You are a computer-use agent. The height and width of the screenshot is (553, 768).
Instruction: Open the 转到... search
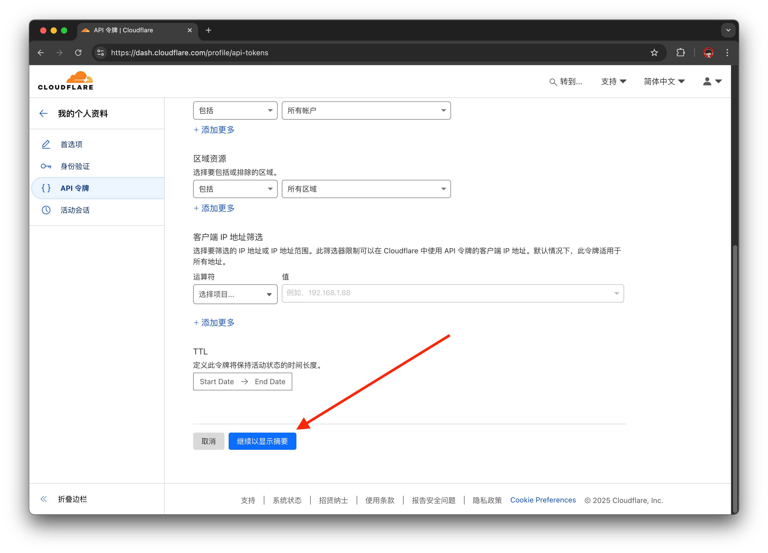pos(565,82)
